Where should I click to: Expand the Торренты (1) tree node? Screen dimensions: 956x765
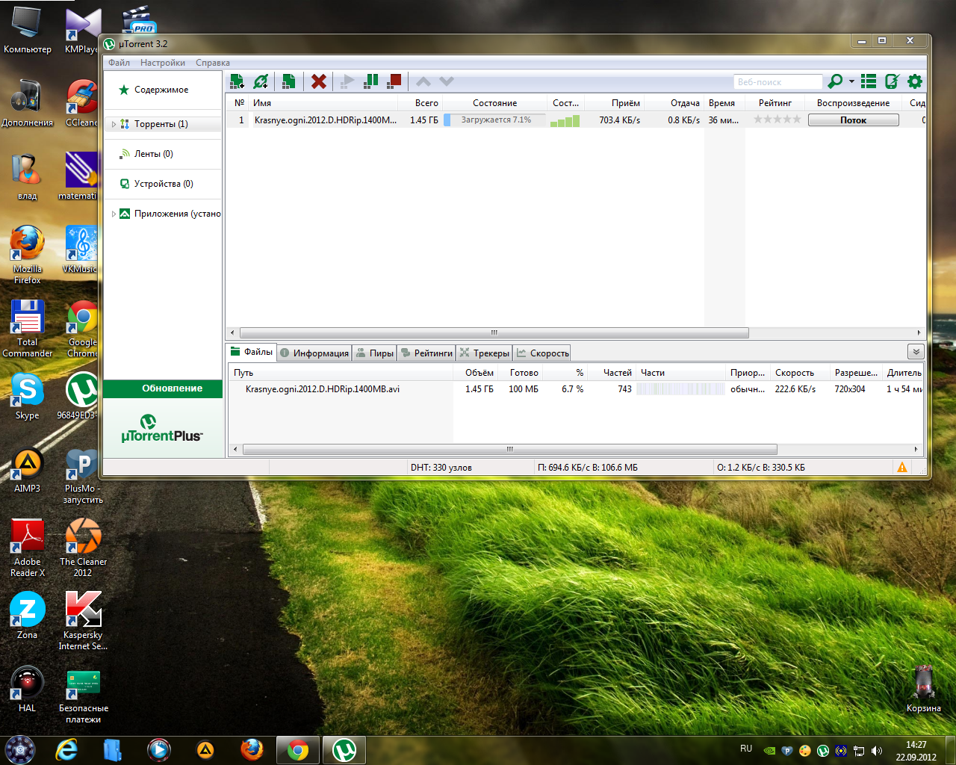[x=114, y=125]
